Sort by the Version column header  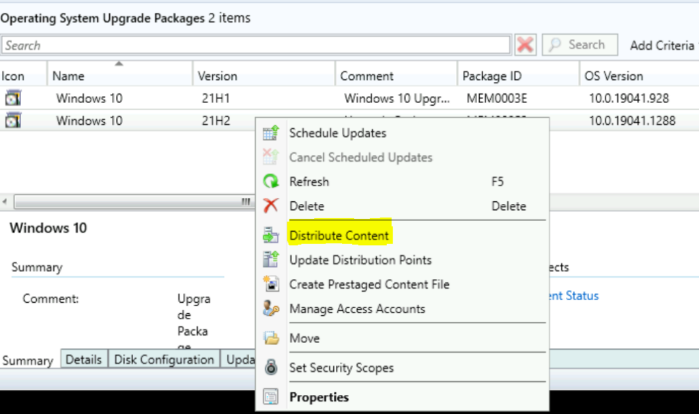(264, 76)
